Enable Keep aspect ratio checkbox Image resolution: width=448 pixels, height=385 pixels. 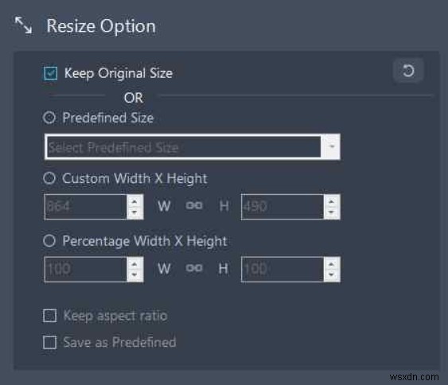49,316
